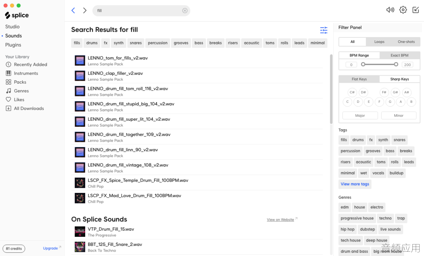Image resolution: width=424 pixels, height=256 pixels.
Task: Go back with the left arrow
Action: coord(73,11)
